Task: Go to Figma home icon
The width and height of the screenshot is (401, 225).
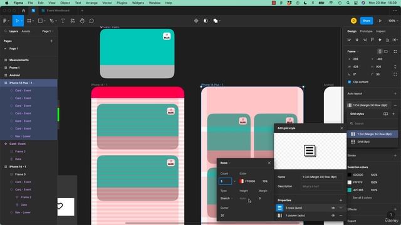Action: (24, 11)
